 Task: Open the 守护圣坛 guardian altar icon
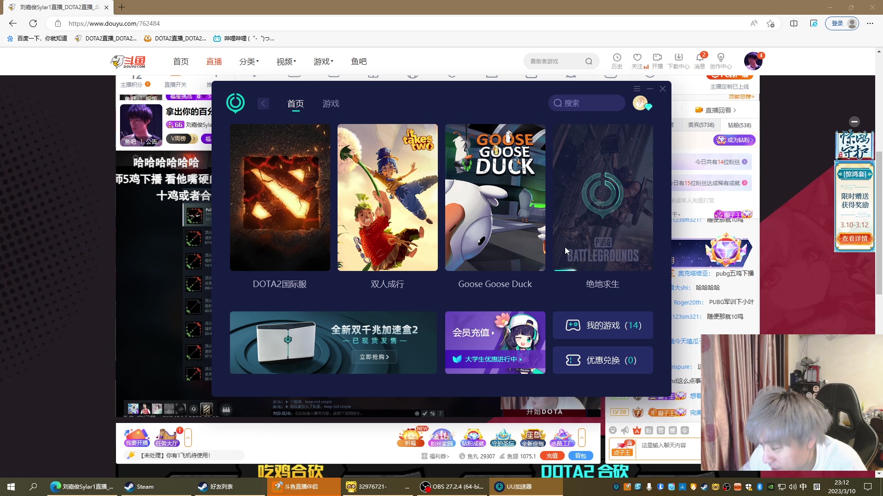(x=503, y=437)
